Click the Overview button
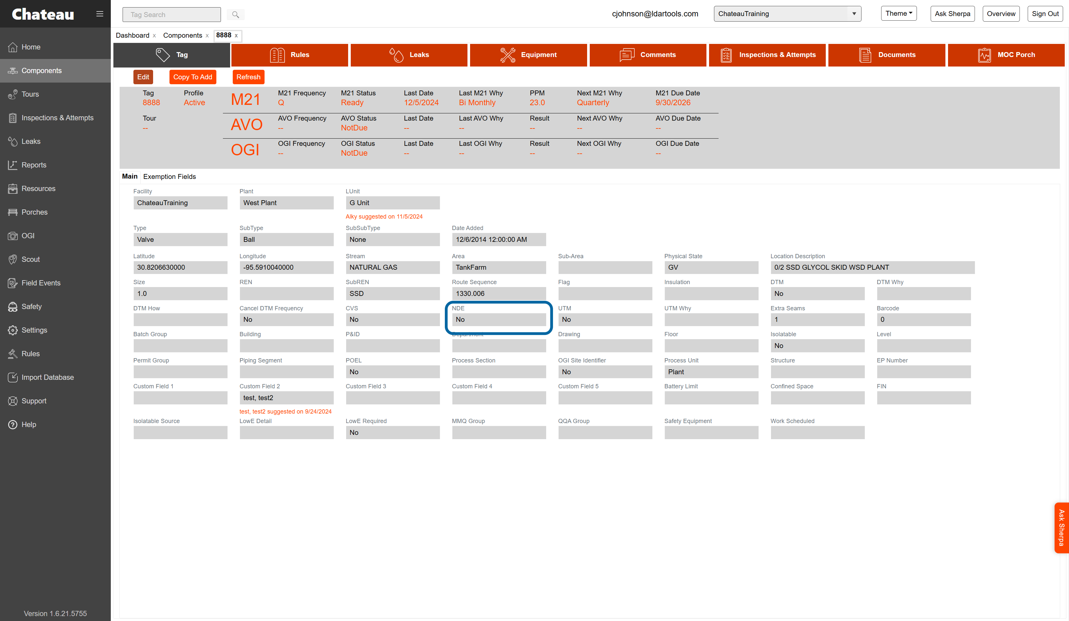1069x621 pixels. pyautogui.click(x=1001, y=13)
